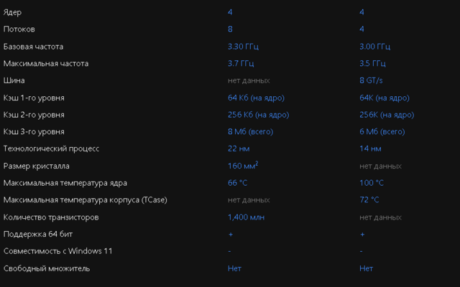
Task: Click the Потоков value of 8
Action: click(x=230, y=29)
